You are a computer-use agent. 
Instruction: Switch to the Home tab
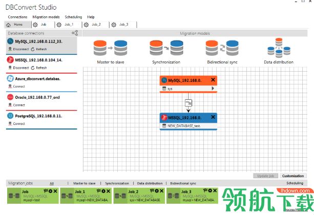[x=18, y=25]
